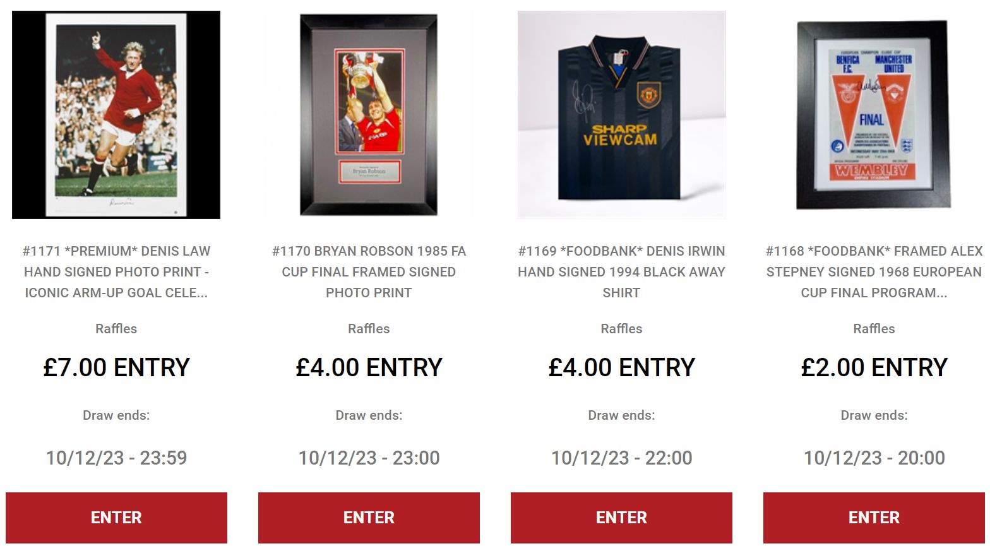
Task: Click the £7.00 ENTRY price text
Action: (116, 367)
